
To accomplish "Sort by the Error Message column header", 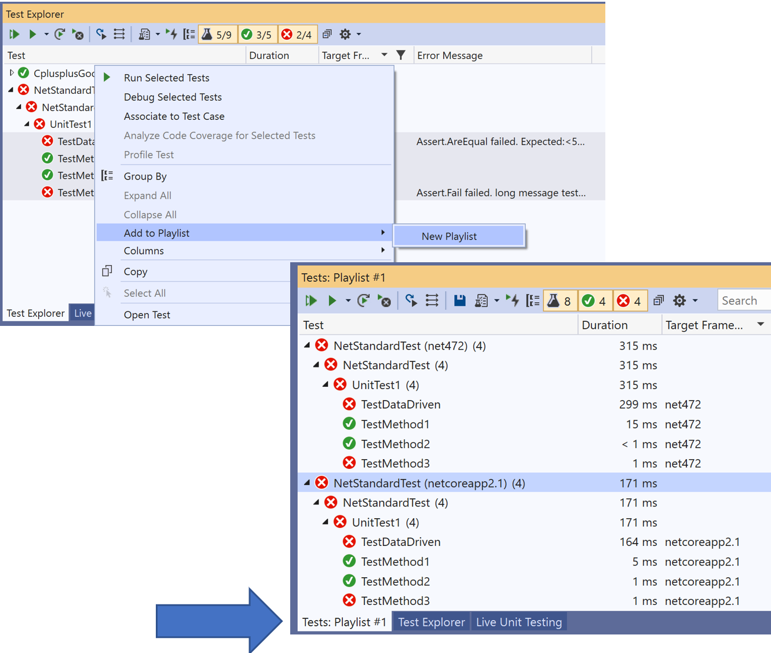I will coord(503,55).
